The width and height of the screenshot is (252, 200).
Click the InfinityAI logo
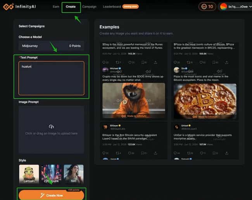pyautogui.click(x=17, y=7)
